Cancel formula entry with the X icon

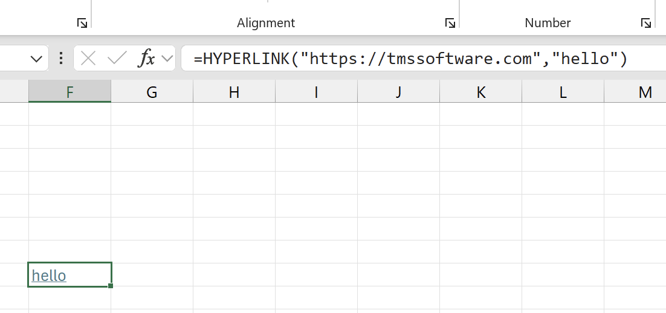[x=88, y=58]
